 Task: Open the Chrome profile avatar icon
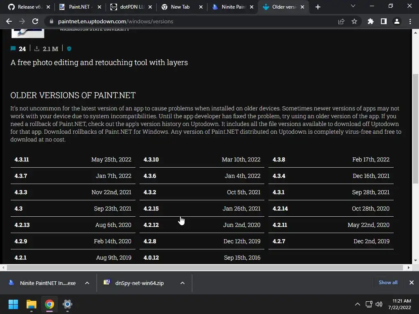pyautogui.click(x=397, y=21)
